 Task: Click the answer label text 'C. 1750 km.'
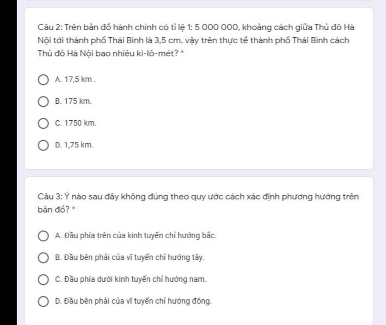[x=75, y=123]
